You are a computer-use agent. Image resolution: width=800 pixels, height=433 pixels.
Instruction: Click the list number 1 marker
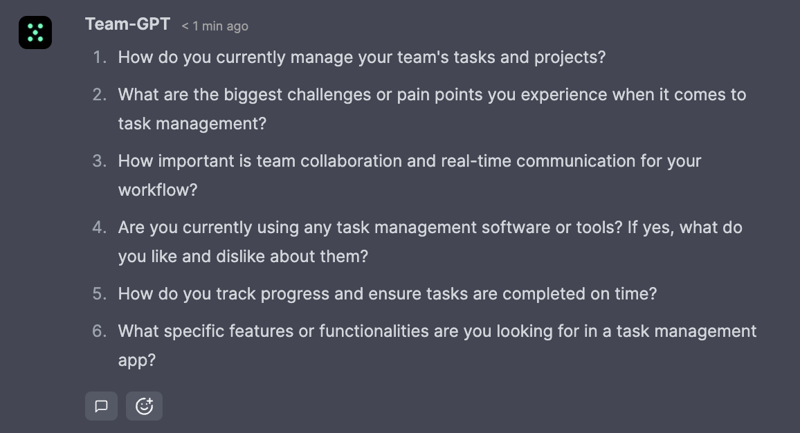[100, 57]
